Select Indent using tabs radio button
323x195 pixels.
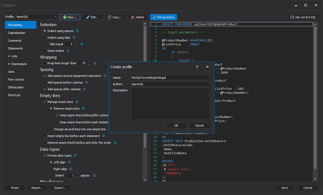click(x=45, y=38)
